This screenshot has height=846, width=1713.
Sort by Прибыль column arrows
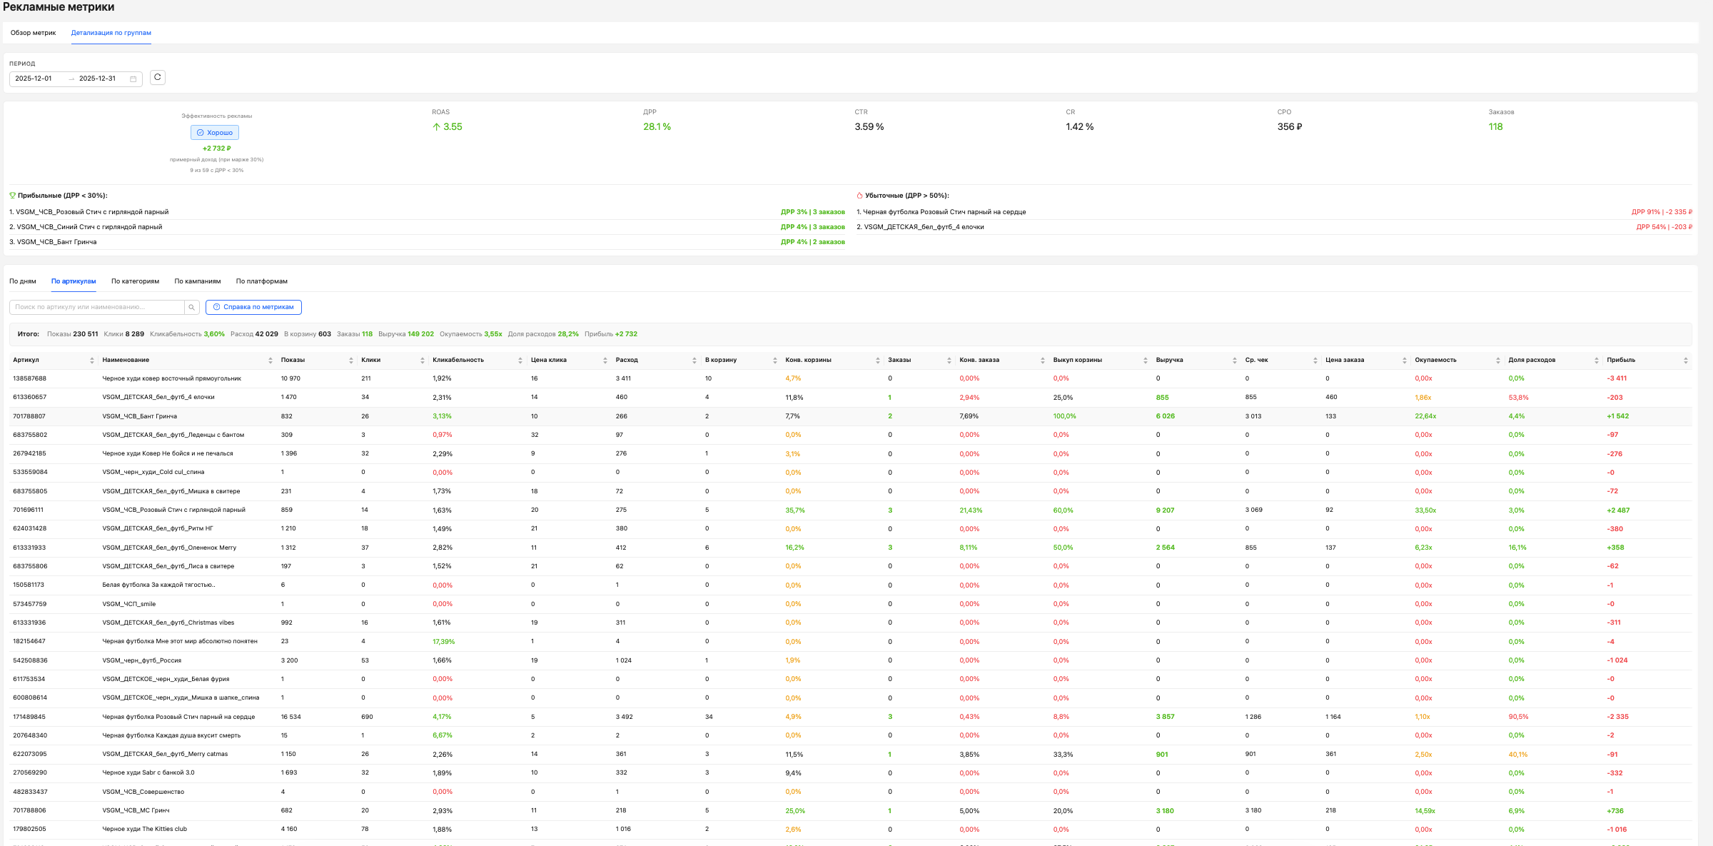click(x=1686, y=361)
